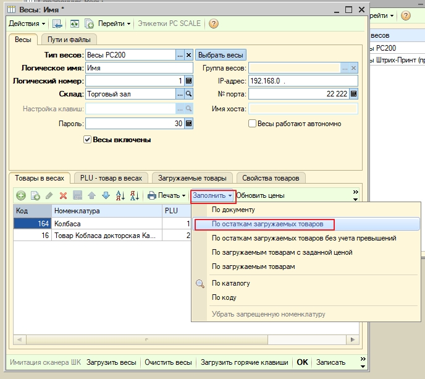This screenshot has height=379, width=425.
Task: Click the sort ascending A-Z icon
Action: tap(120, 195)
